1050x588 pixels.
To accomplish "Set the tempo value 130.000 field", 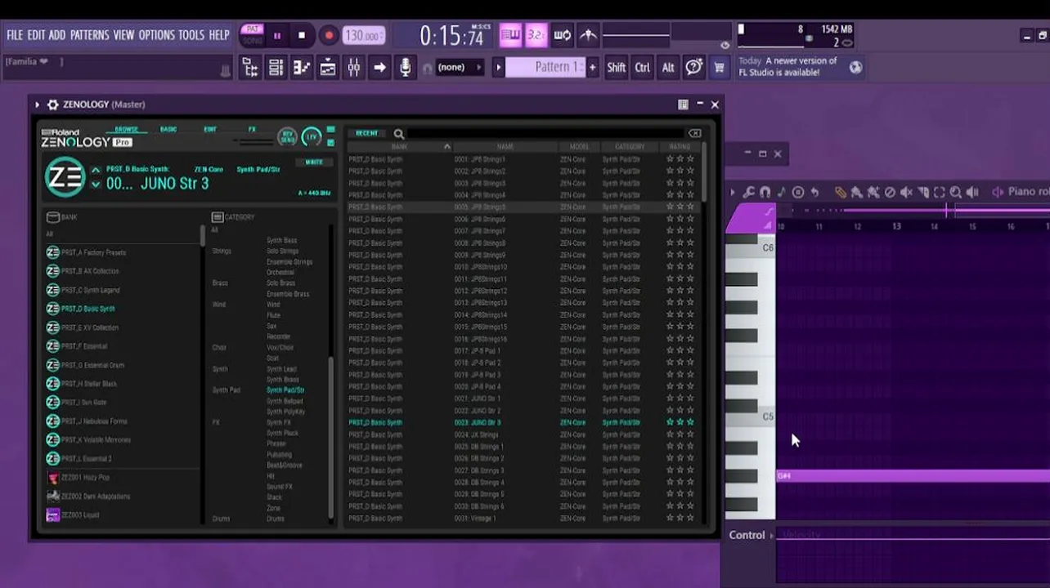I will pyautogui.click(x=365, y=36).
